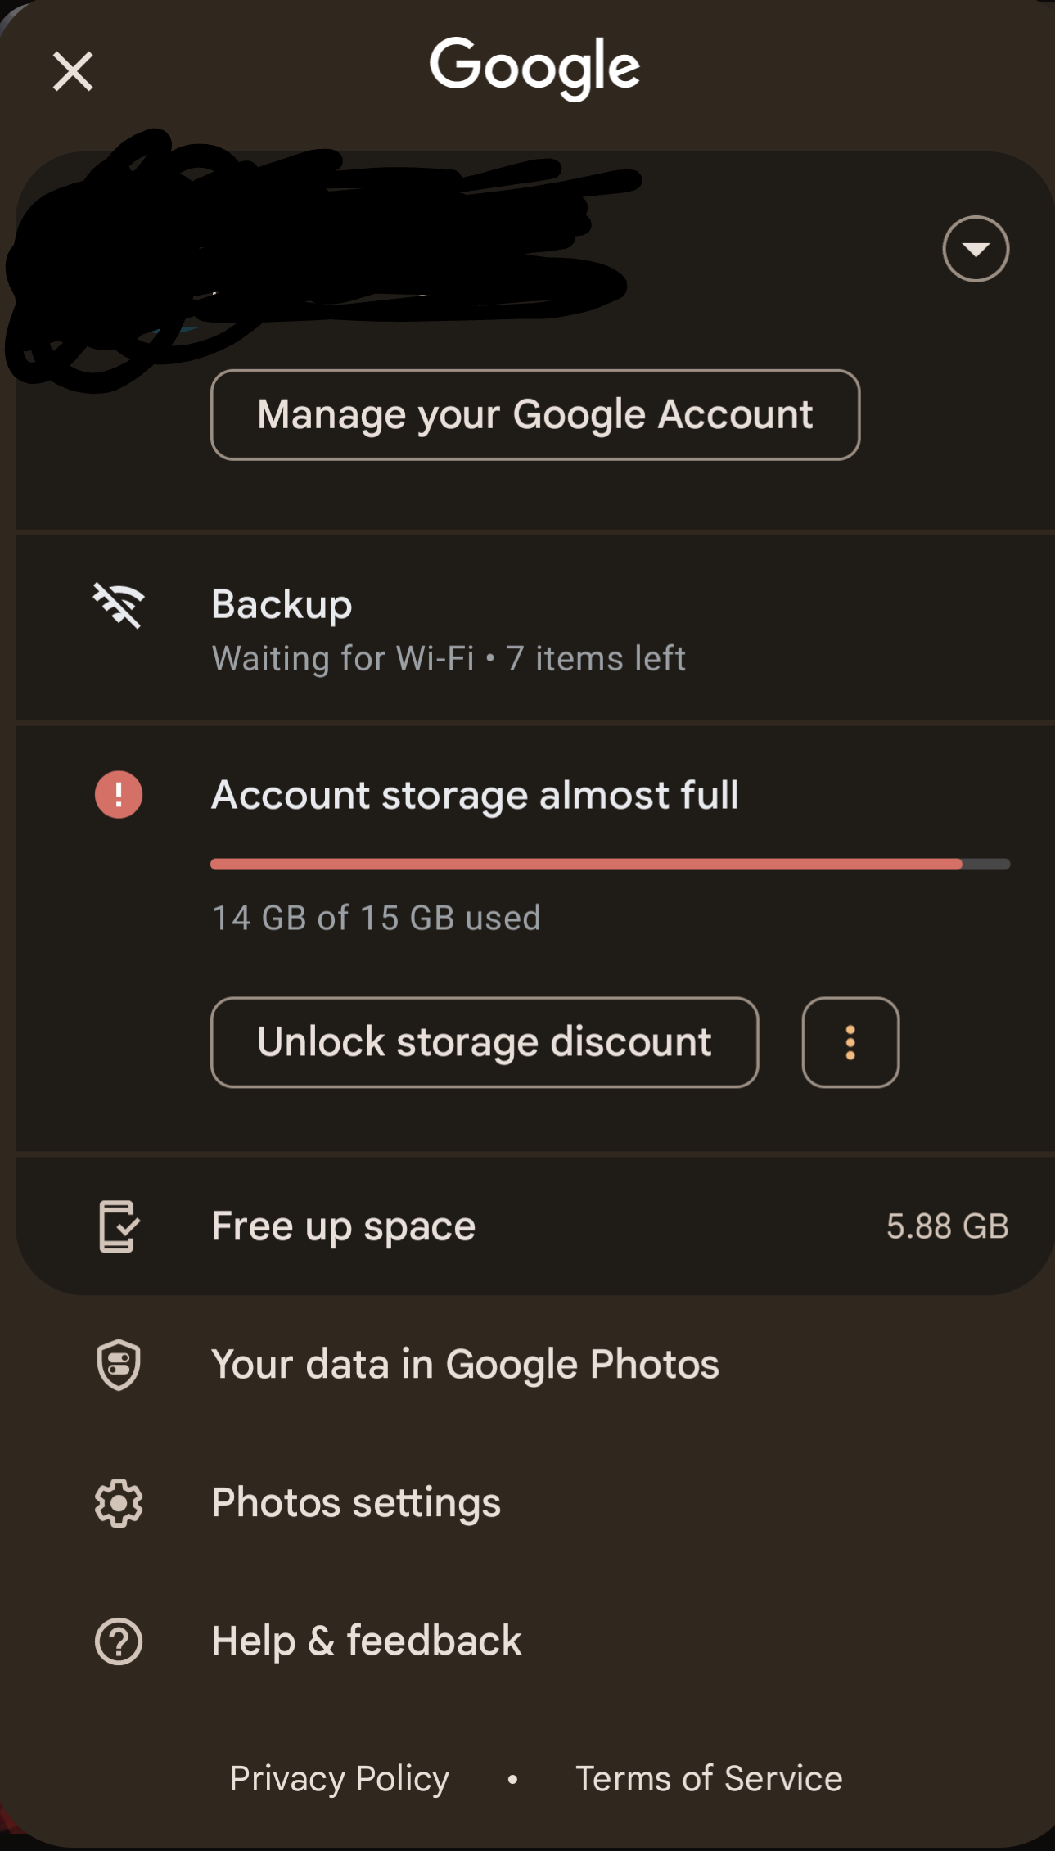Click Unlock storage discount button
This screenshot has width=1055, height=1851.
485,1042
